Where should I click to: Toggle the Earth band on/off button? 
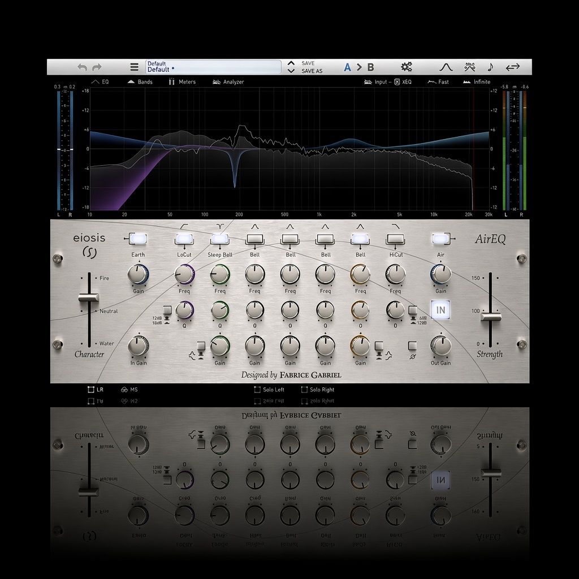pyautogui.click(x=138, y=239)
